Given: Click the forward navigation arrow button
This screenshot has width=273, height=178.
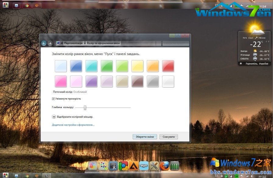Looking at the screenshot, I should (x=50, y=44).
